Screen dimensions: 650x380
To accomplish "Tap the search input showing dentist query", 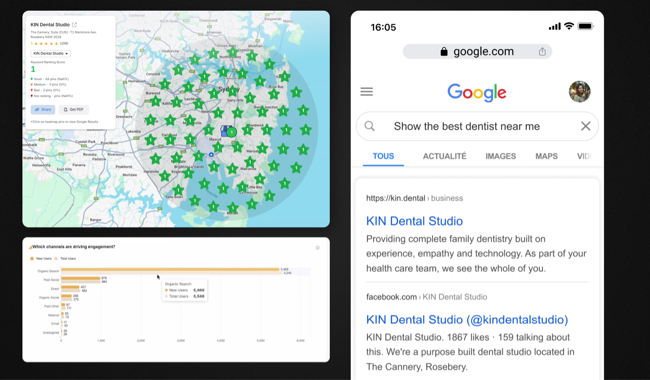I will [x=467, y=126].
